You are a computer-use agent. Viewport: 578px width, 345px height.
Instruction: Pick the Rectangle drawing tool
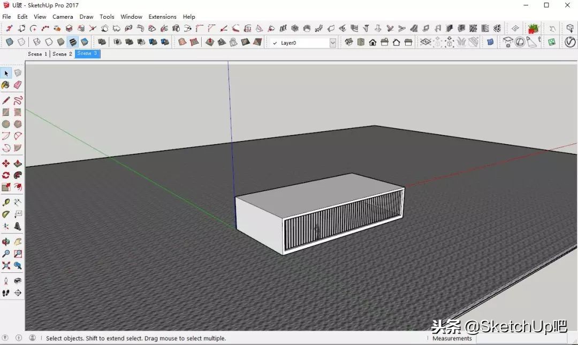tap(6, 112)
